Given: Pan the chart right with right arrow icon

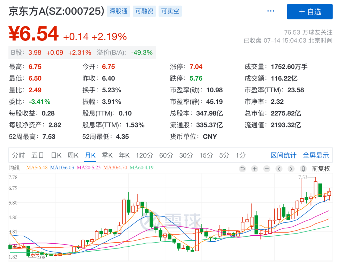Looking at the screenshot, I should (x=291, y=169).
